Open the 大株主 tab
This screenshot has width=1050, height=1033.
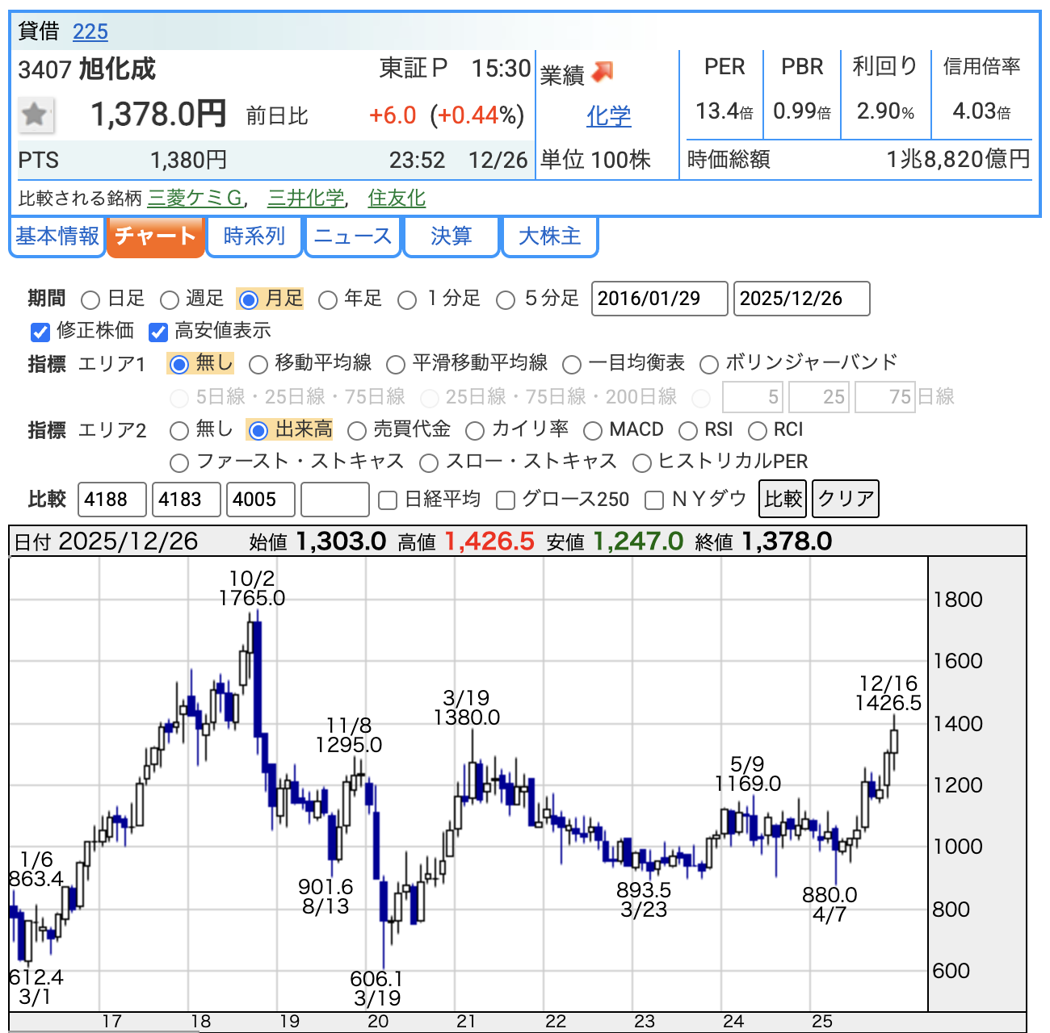(549, 236)
